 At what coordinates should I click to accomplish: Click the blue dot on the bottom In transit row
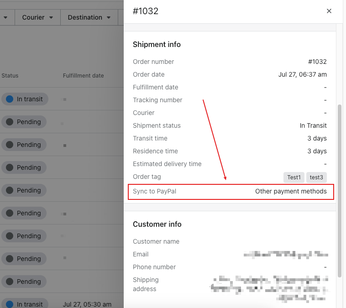tap(10, 304)
